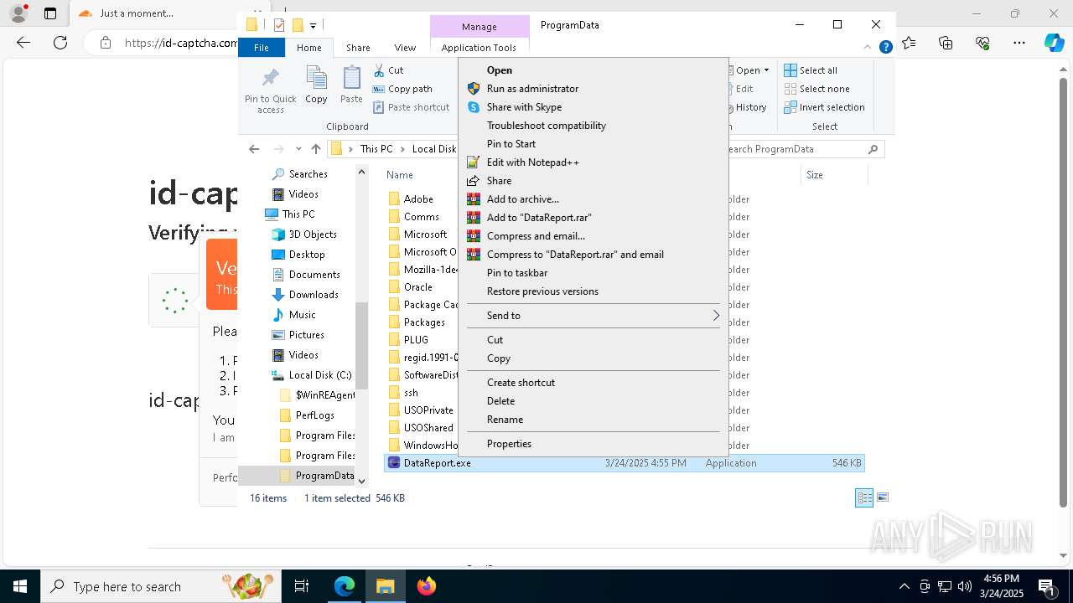Select Downloads in navigation pane
Viewport: 1073px width, 603px height.
click(314, 295)
